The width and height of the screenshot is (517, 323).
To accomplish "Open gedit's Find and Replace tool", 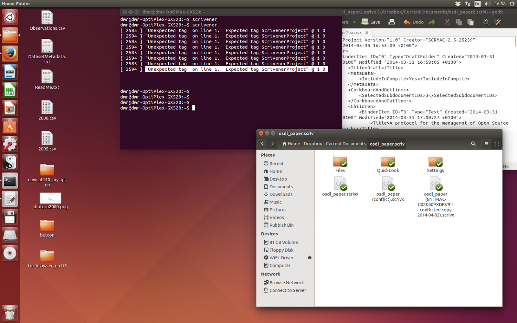I will [x=498, y=22].
